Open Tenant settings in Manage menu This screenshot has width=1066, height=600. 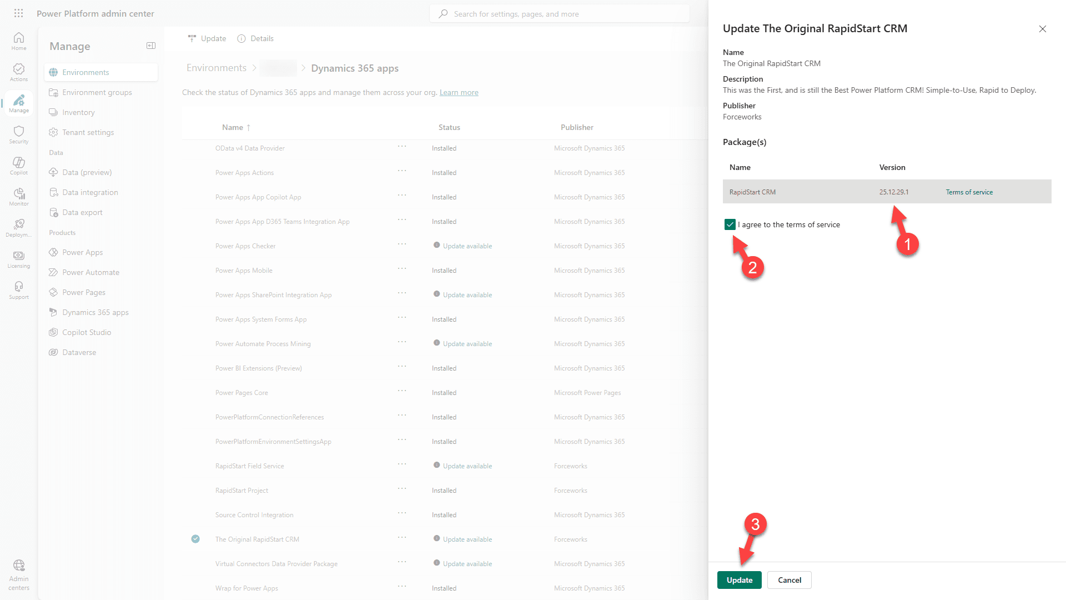(x=88, y=132)
